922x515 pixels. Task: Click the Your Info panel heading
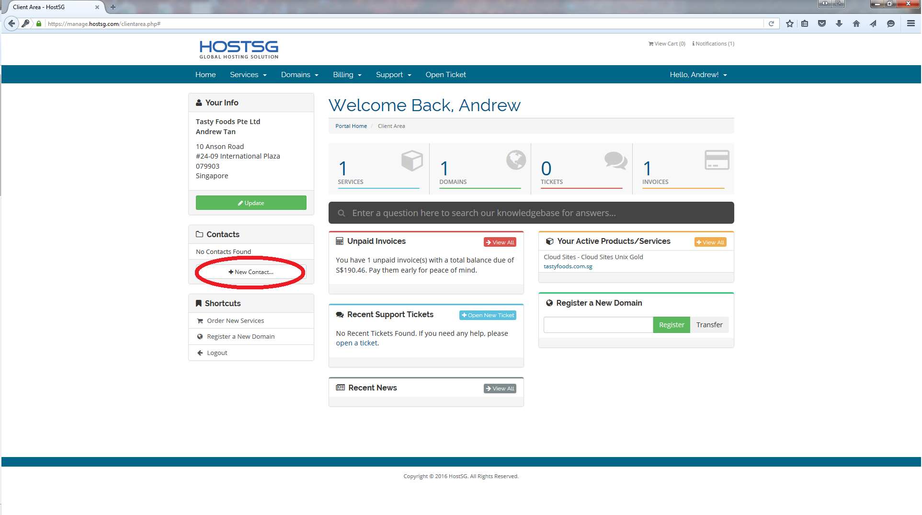click(251, 103)
